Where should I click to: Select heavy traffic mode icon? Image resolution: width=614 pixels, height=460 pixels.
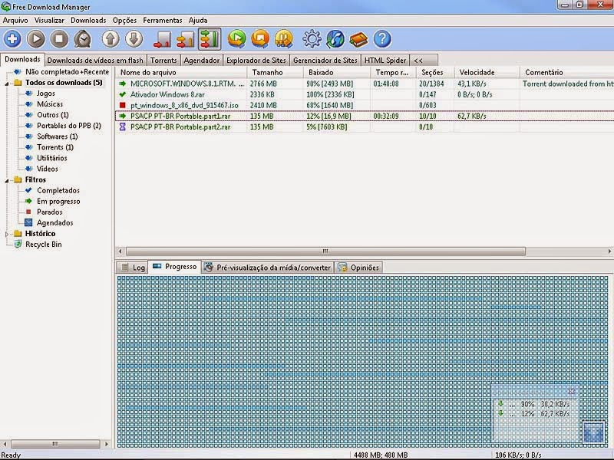tap(209, 39)
